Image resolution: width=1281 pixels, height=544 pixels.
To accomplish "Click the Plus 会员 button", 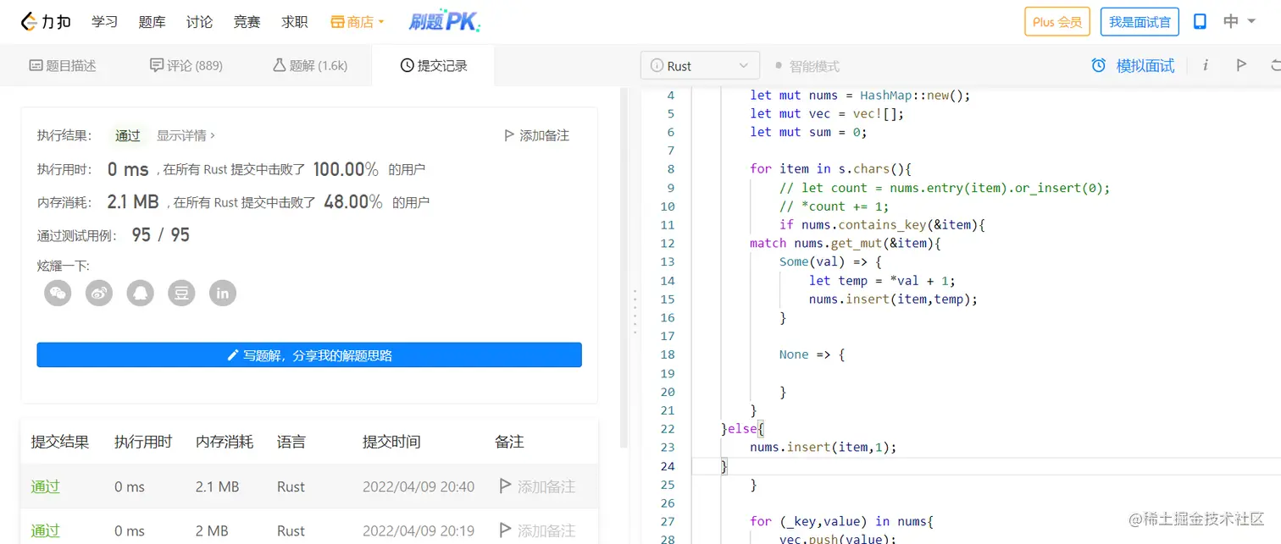I will [1057, 22].
